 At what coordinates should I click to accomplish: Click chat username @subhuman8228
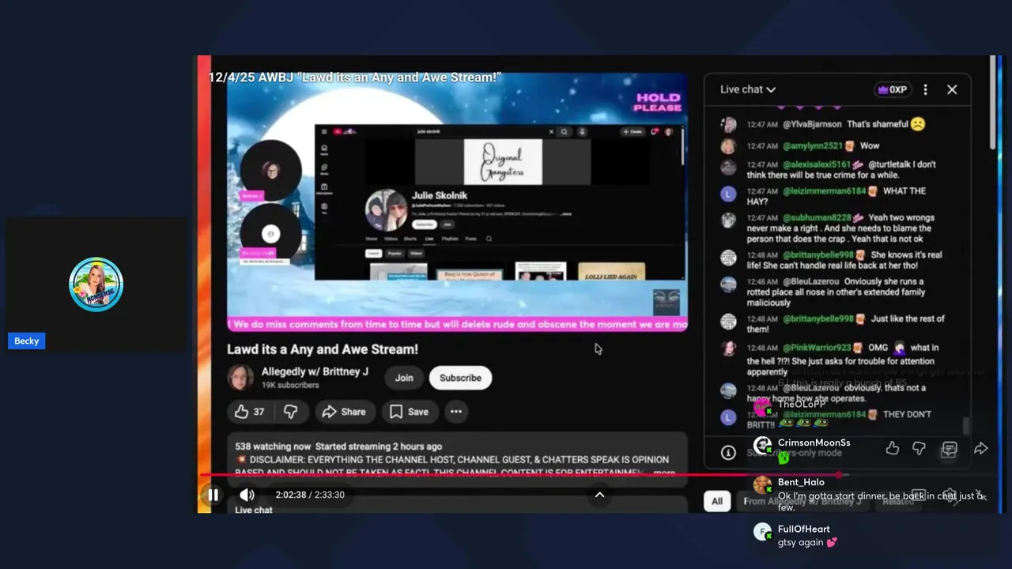pyautogui.click(x=817, y=217)
